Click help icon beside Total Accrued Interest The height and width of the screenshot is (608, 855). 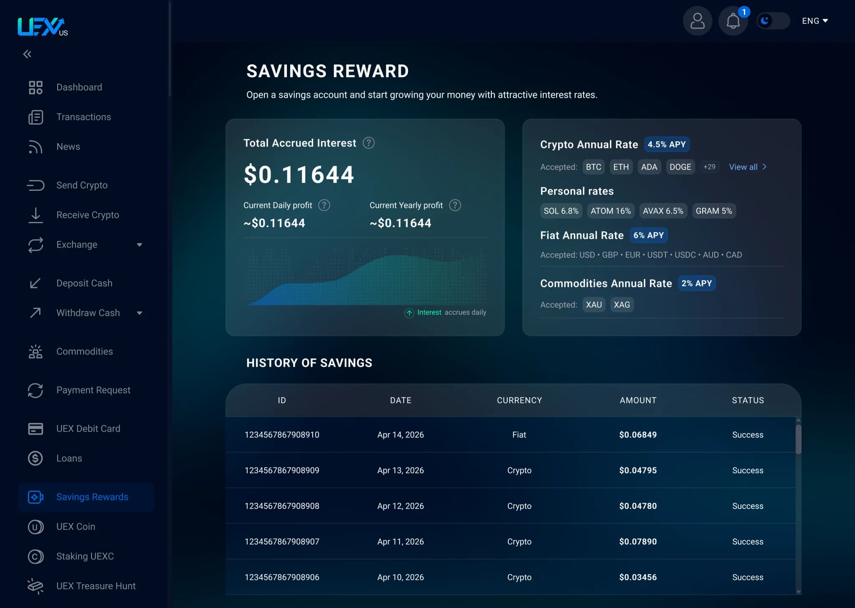tap(369, 143)
